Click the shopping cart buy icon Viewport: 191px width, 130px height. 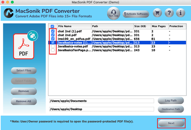coord(157,13)
